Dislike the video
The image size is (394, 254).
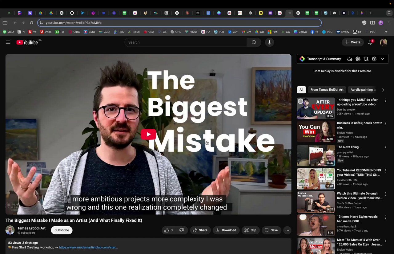pyautogui.click(x=182, y=230)
